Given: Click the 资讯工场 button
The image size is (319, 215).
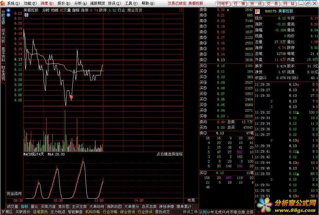Looking at the screenshot, I should coord(190,212).
